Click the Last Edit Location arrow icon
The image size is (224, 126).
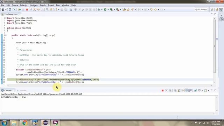click(x=152, y=9)
